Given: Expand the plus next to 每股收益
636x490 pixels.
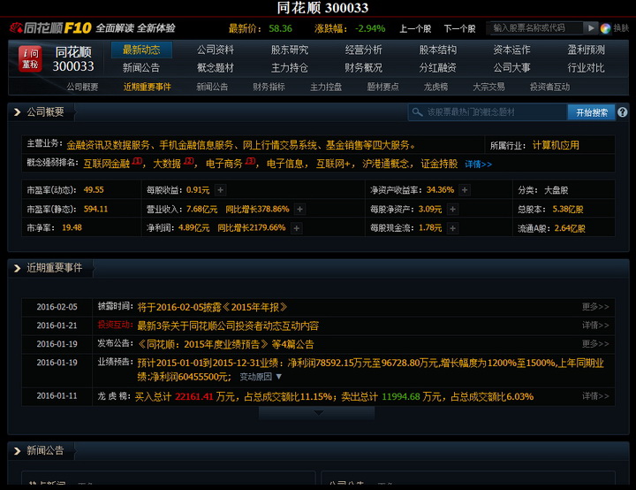Looking at the screenshot, I should 220,190.
